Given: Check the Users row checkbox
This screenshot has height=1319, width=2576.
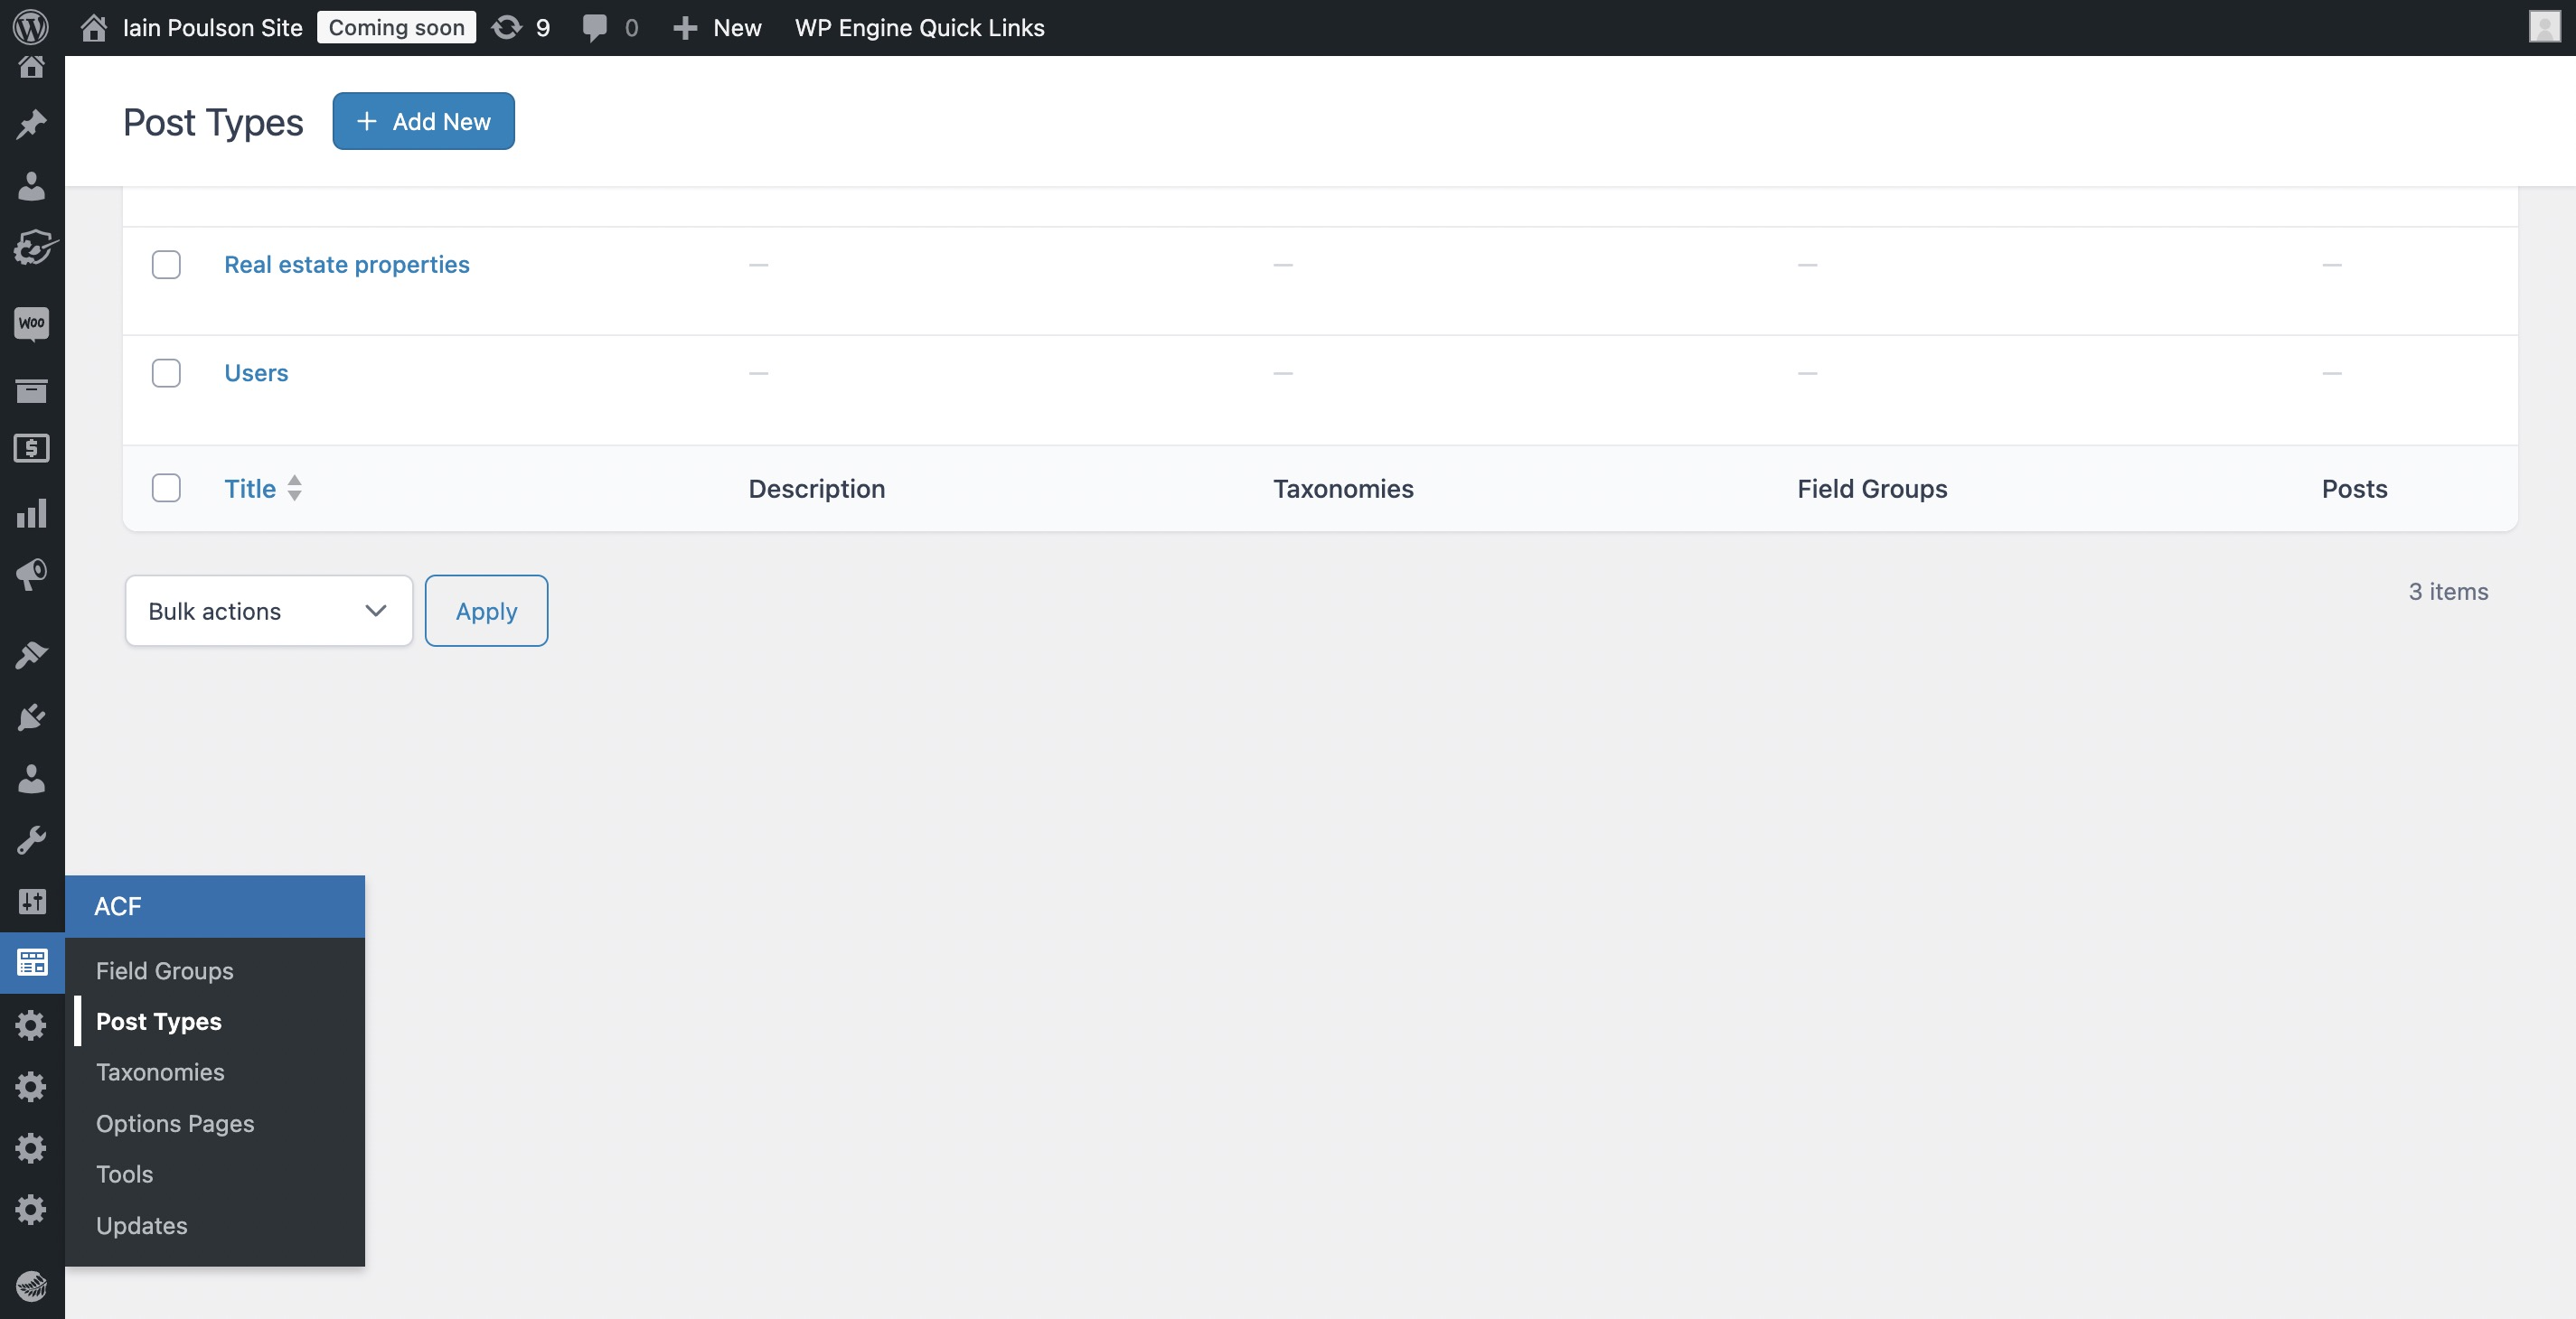Looking at the screenshot, I should [166, 373].
